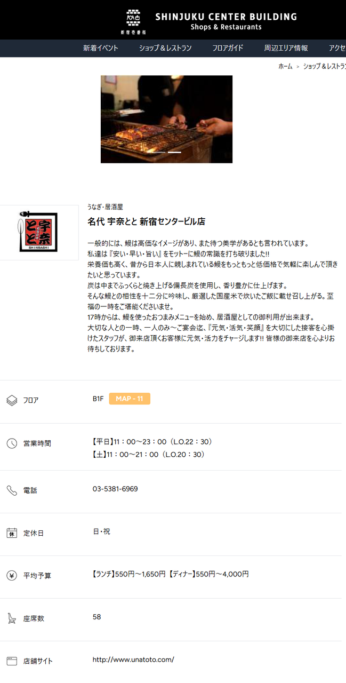346x683 pixels.
Task: Click the floor layers icon beside フロア
Action: (x=12, y=400)
